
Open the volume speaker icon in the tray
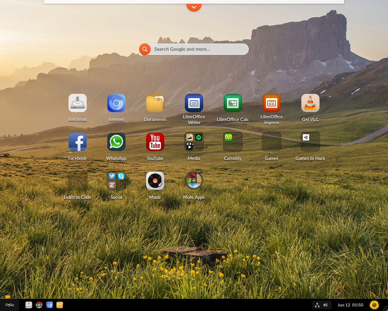326,305
